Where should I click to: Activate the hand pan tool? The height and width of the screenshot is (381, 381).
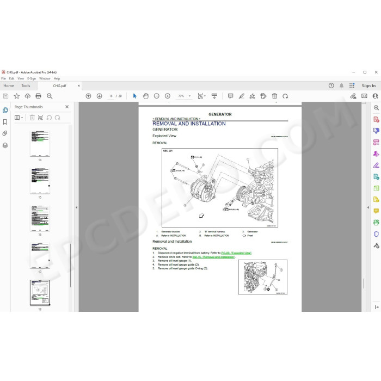pyautogui.click(x=145, y=96)
